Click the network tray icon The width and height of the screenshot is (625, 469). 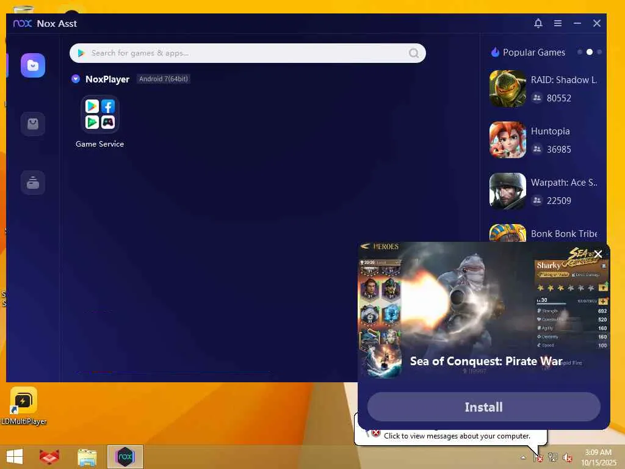click(552, 457)
